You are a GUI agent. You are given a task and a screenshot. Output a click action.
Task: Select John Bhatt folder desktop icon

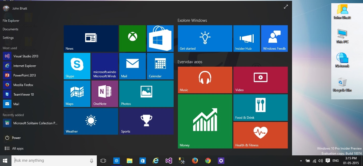342,12
